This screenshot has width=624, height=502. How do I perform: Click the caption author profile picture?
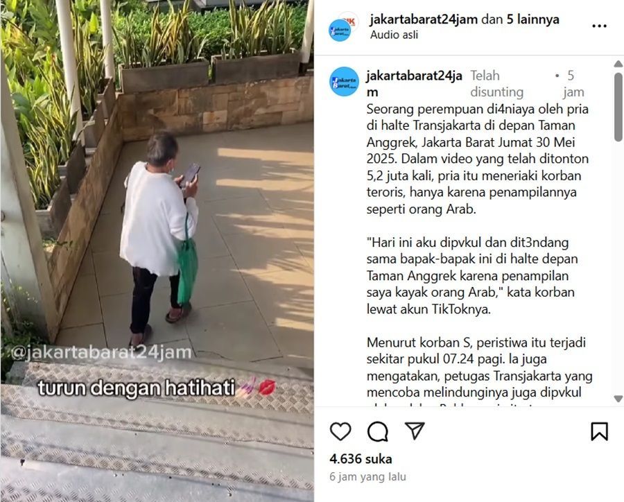click(x=344, y=82)
